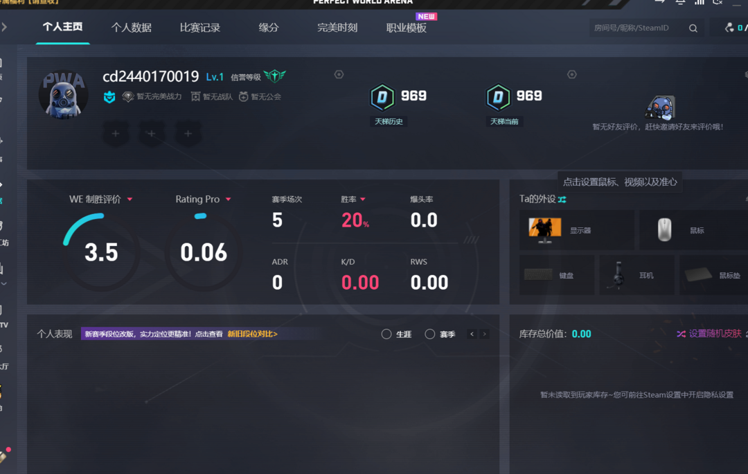Image resolution: width=748 pixels, height=474 pixels.
Task: Add a badge in first empty slot
Action: click(x=116, y=134)
